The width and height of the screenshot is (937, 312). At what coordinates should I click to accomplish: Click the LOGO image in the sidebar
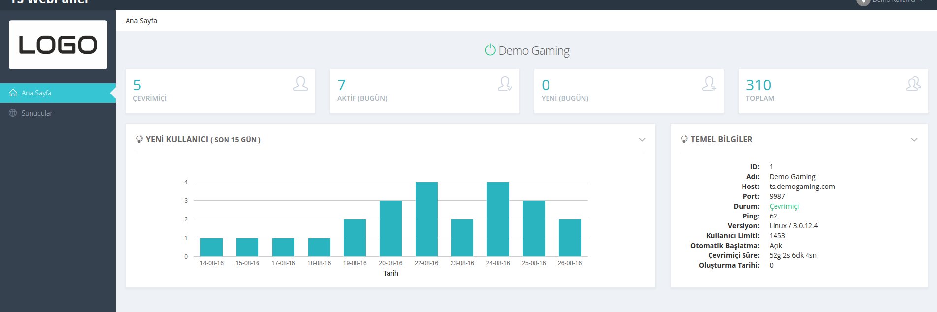58,45
